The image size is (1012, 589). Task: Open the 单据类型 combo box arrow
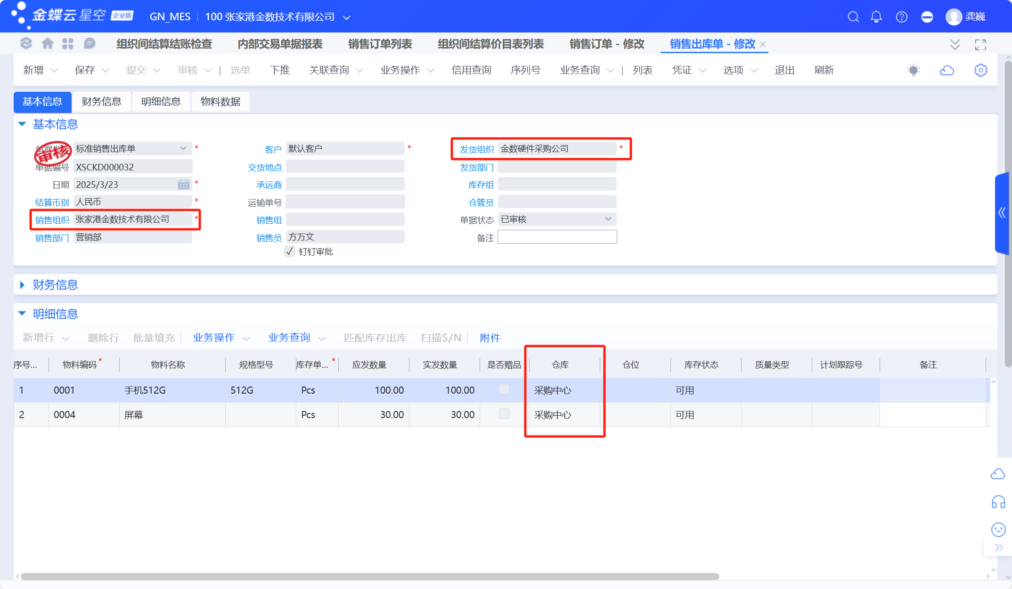183,148
